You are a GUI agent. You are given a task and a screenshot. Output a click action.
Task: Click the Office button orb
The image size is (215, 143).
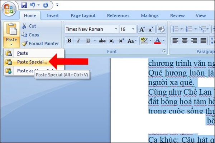click(9, 9)
